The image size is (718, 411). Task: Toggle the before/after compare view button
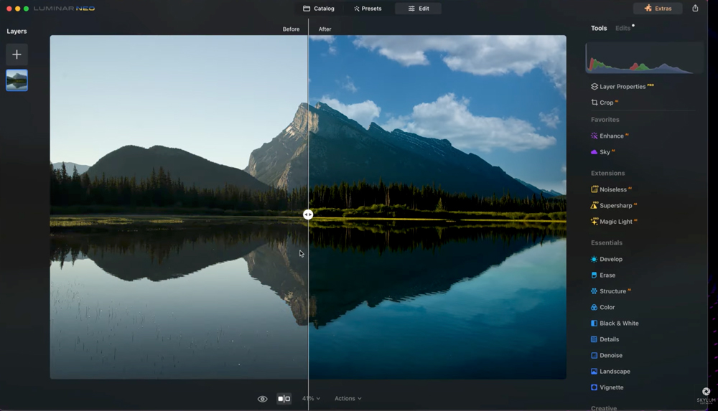(284, 399)
